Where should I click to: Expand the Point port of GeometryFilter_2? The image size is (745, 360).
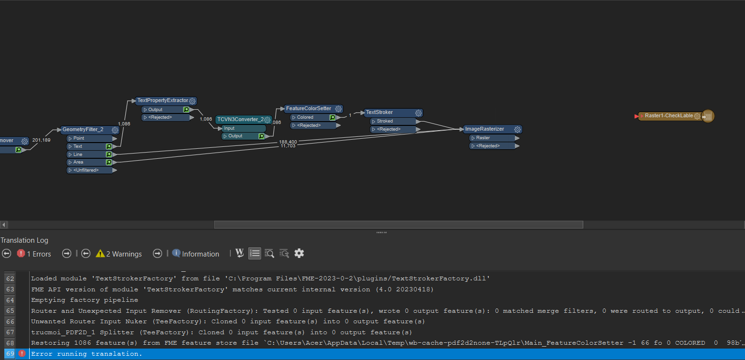[70, 138]
